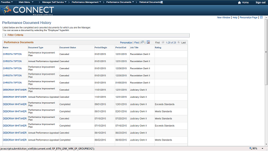The width and height of the screenshot is (268, 151).
Task: Click the CONNECT logo emblem
Action: [6, 10]
